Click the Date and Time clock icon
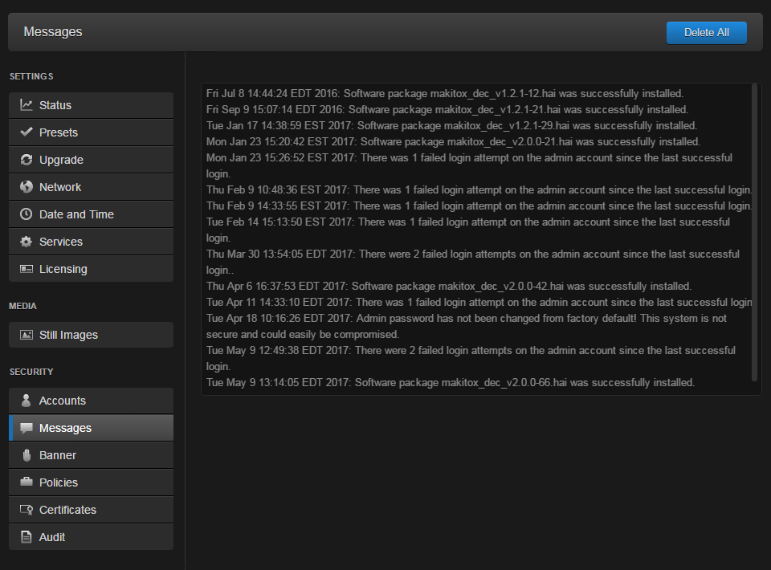Image resolution: width=771 pixels, height=570 pixels. pyautogui.click(x=25, y=214)
